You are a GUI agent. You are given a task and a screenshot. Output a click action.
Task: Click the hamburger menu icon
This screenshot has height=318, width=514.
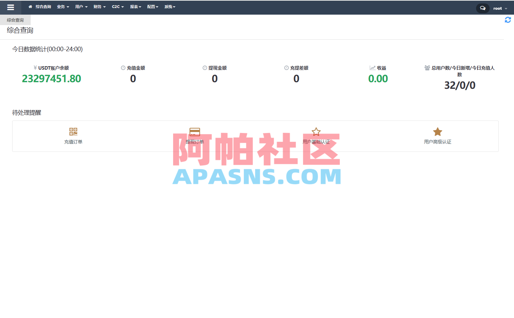click(x=10, y=7)
